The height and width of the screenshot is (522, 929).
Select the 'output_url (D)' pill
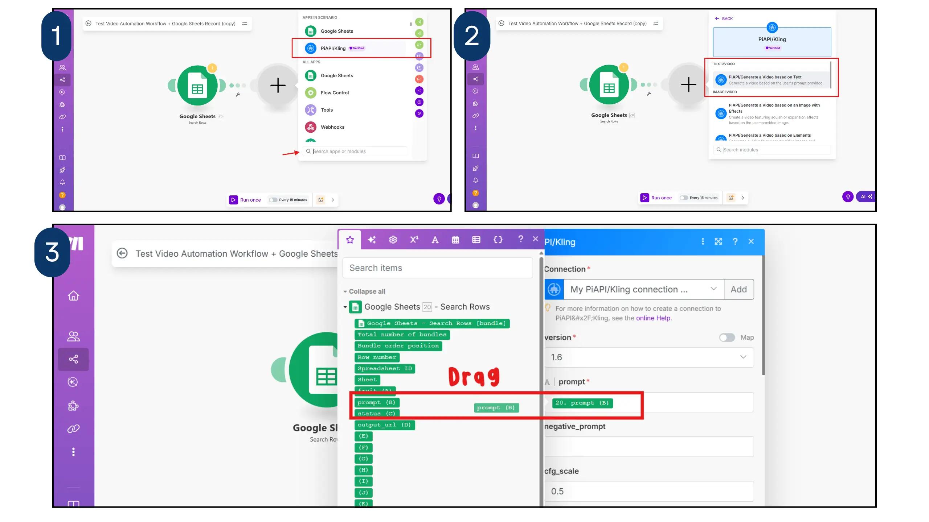point(384,425)
